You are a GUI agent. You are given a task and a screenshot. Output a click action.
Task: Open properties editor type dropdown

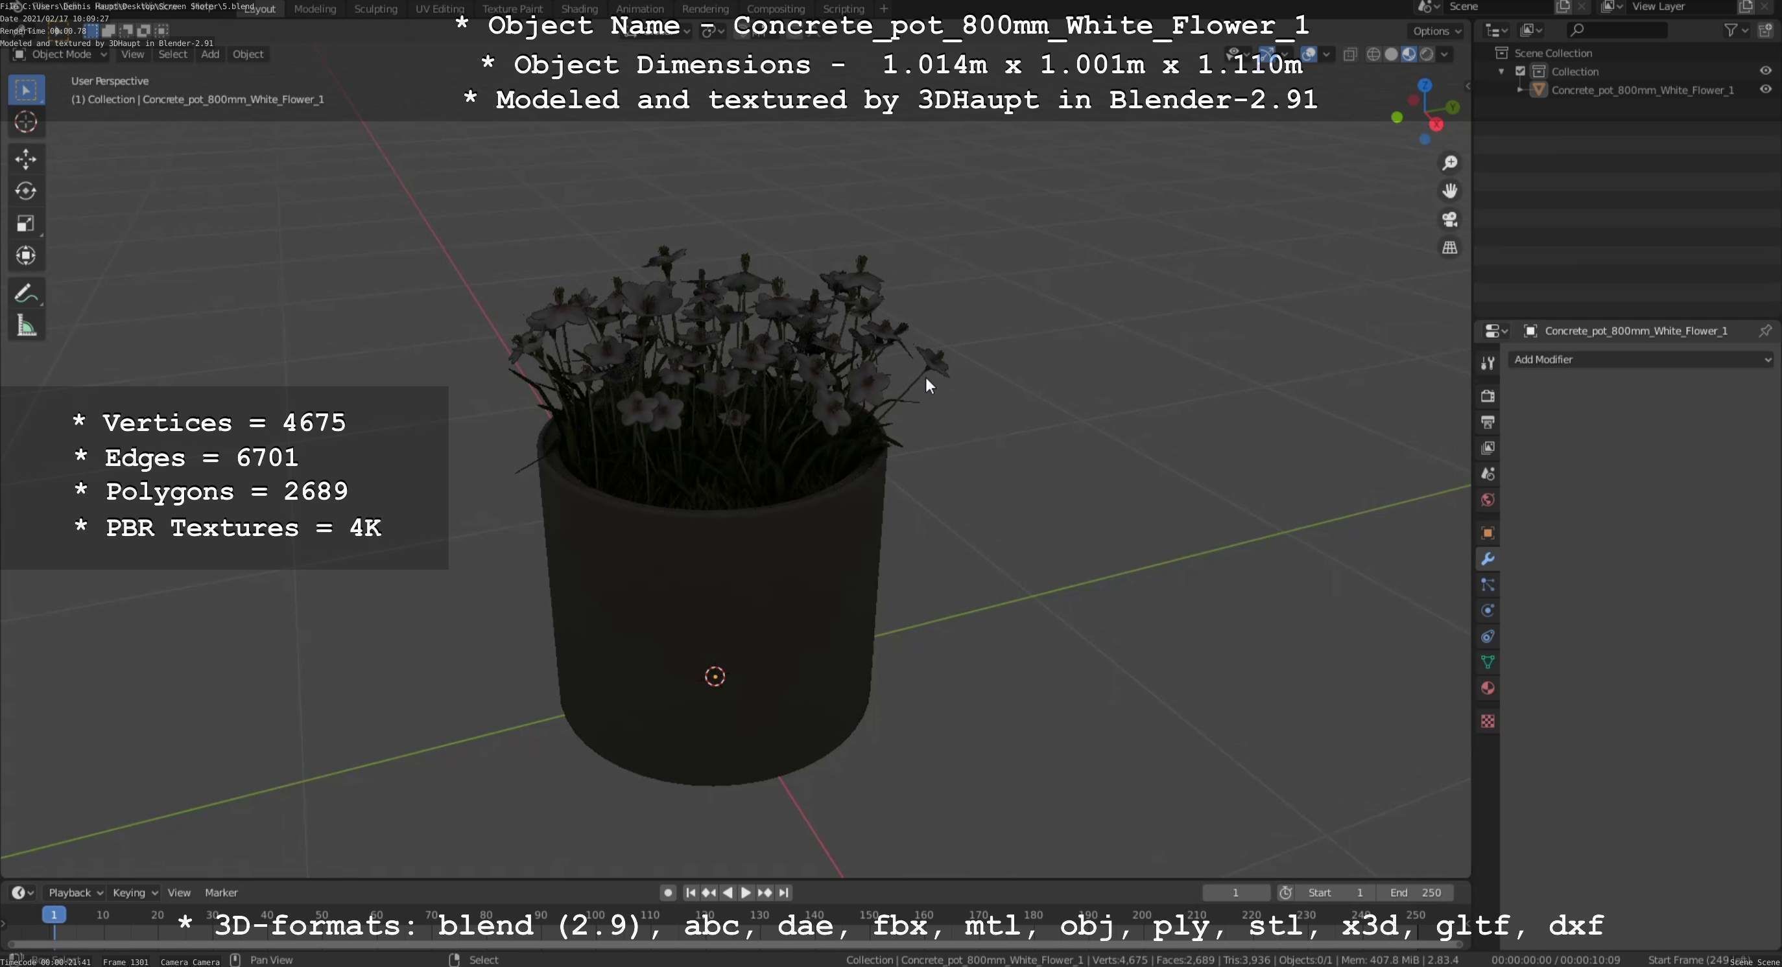coord(1497,331)
